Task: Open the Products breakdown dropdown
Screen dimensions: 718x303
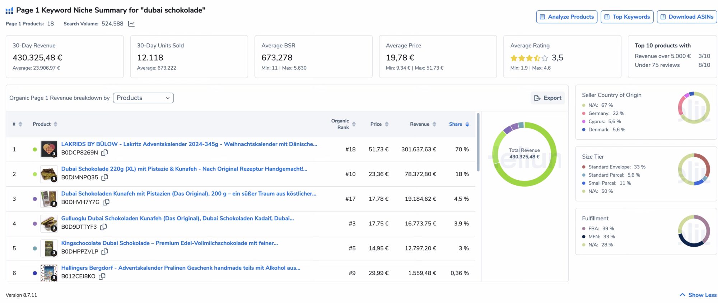Action: point(143,98)
